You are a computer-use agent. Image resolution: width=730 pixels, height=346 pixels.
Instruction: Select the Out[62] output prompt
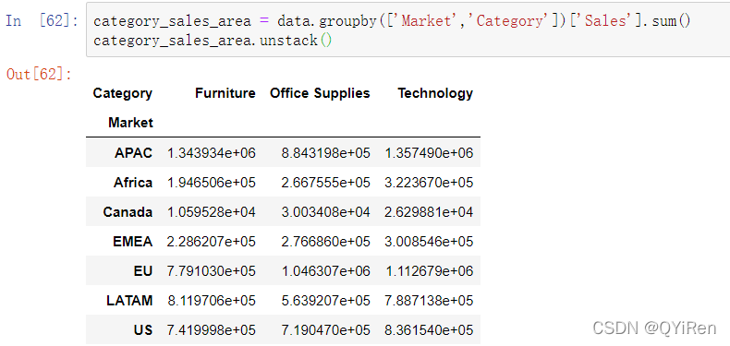[39, 74]
